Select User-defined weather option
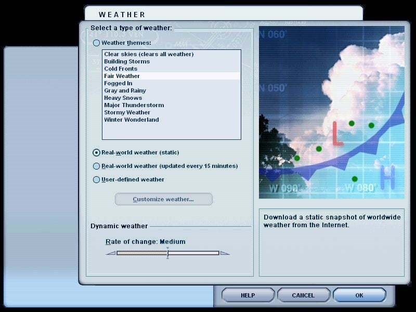The image size is (416, 312). pos(96,179)
